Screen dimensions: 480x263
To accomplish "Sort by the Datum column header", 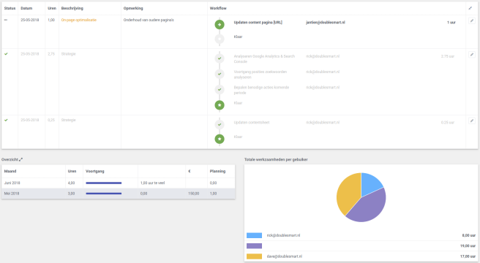I will (x=26, y=8).
